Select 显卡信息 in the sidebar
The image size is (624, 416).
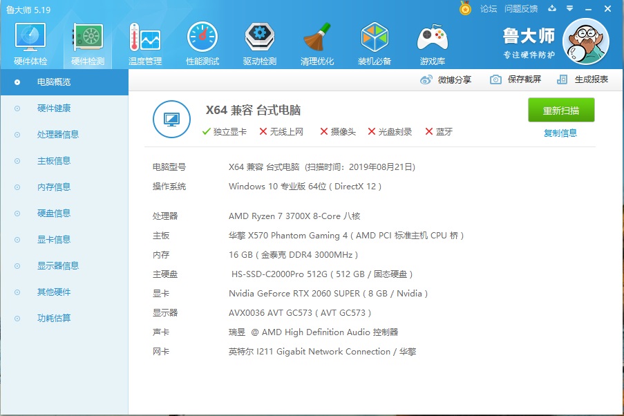tap(53, 240)
